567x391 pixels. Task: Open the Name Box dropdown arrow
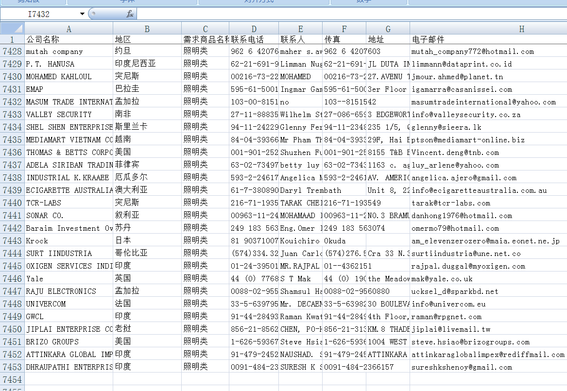82,14
